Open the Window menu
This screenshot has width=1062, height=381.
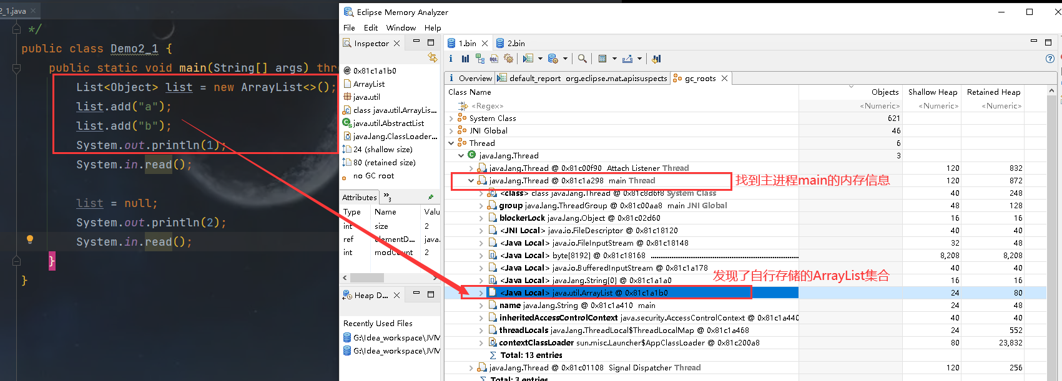tap(401, 27)
